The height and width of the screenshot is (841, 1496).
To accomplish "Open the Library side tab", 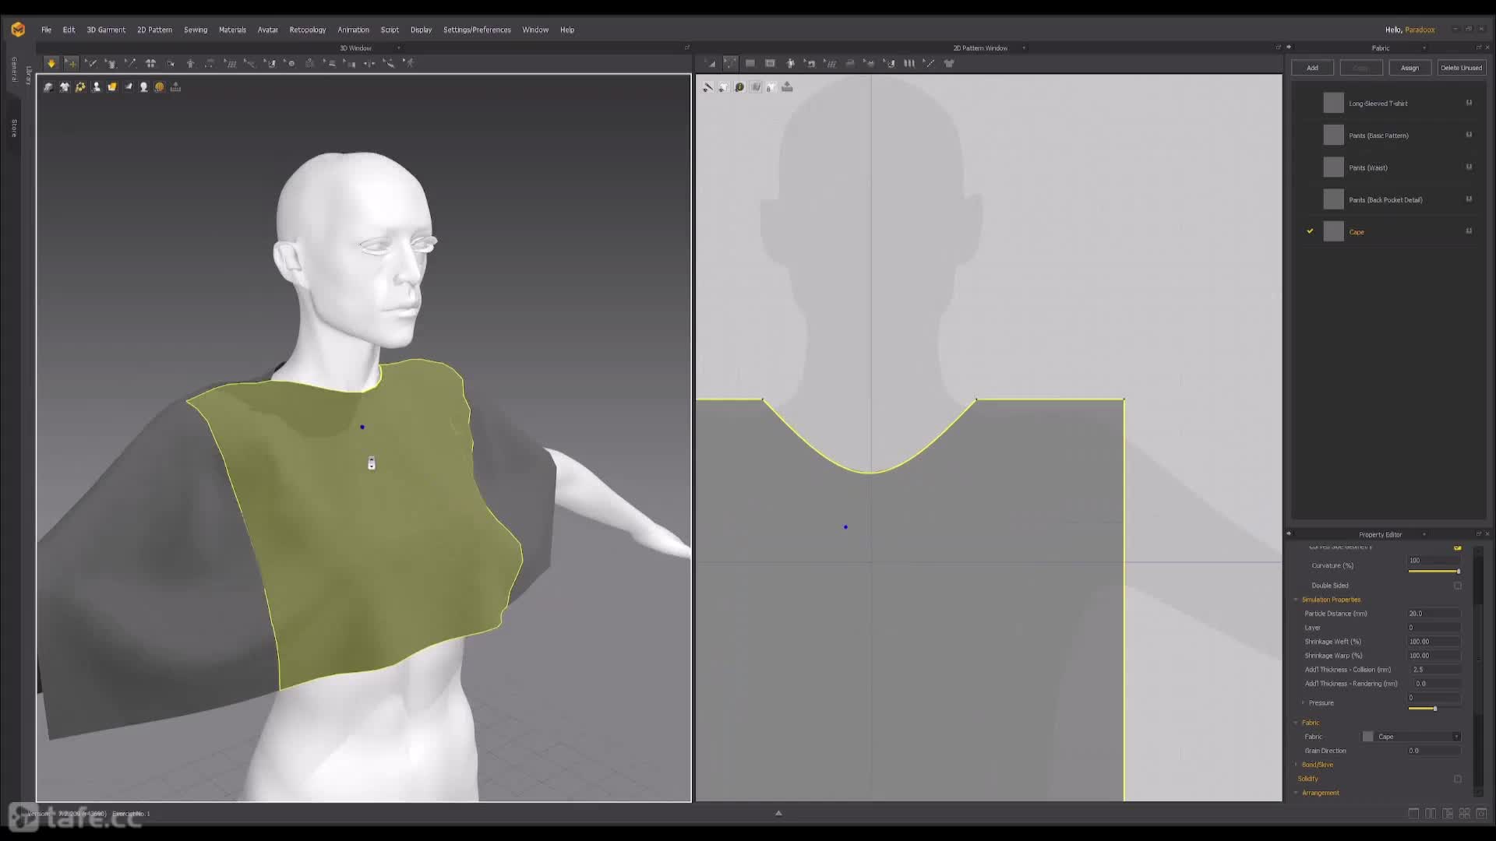I will [28, 75].
